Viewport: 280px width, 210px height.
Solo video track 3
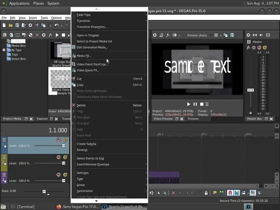(65, 174)
